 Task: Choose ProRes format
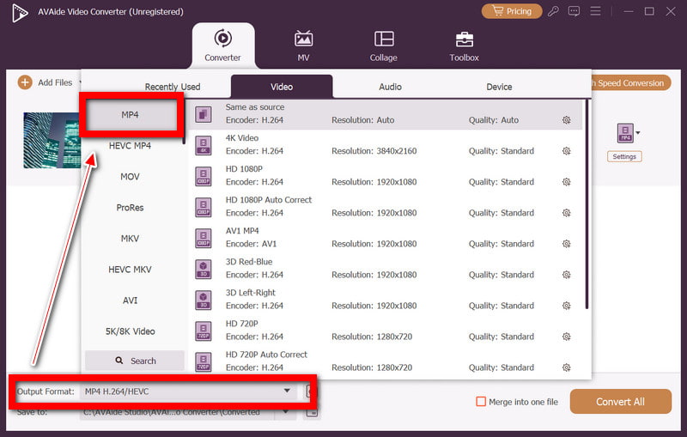130,208
